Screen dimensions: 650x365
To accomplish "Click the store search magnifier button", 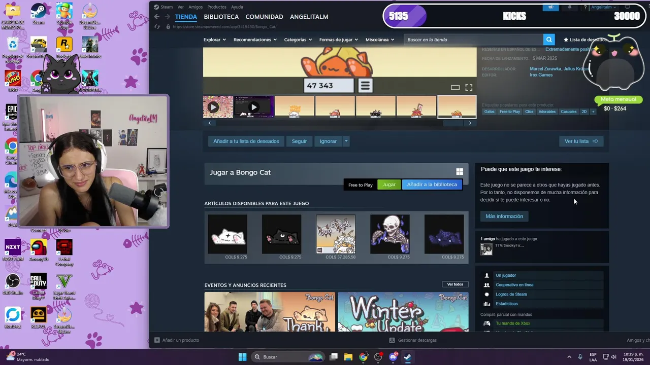I will [549, 40].
